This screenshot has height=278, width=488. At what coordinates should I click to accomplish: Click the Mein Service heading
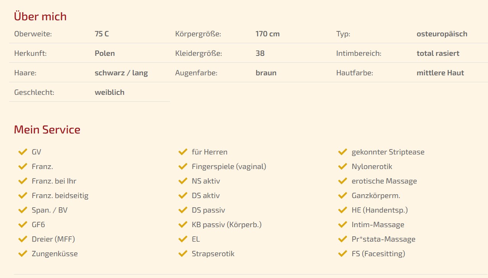tap(47, 130)
